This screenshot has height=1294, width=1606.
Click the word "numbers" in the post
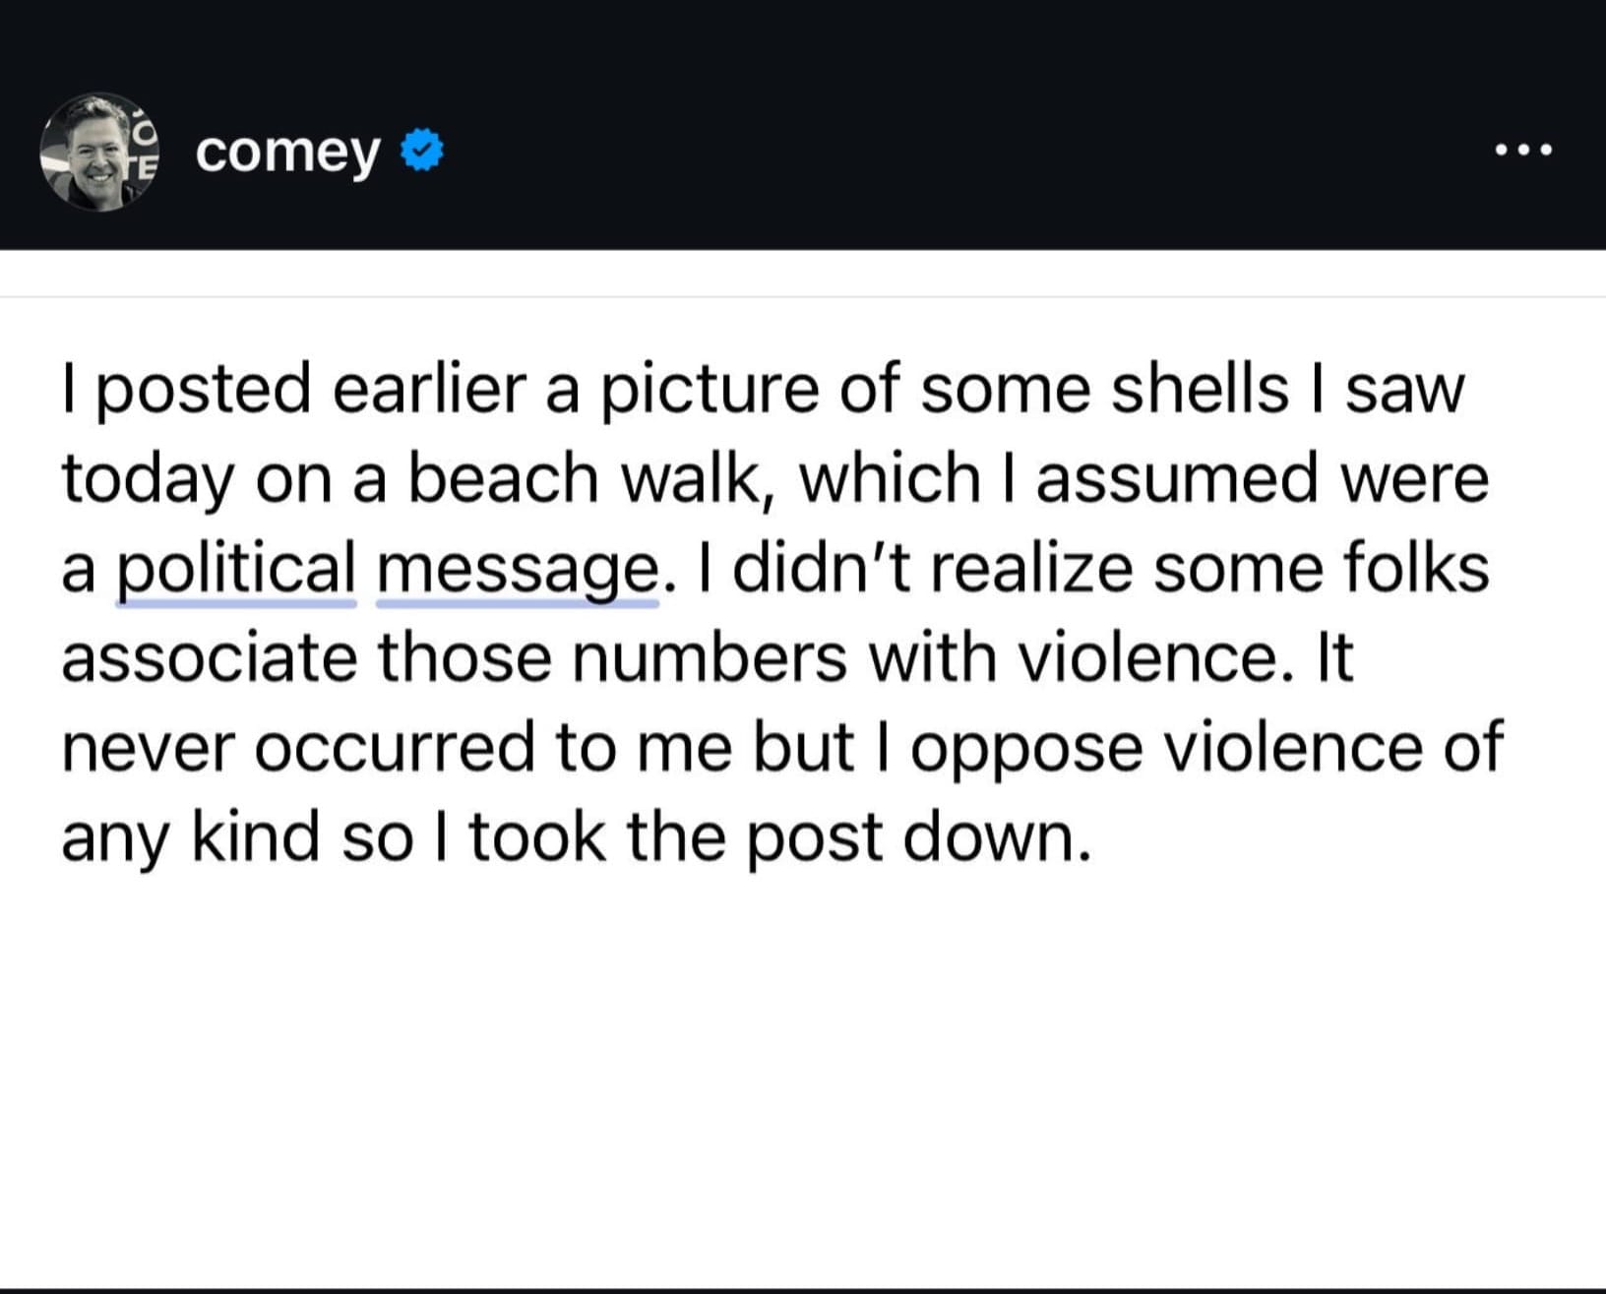tap(710, 657)
